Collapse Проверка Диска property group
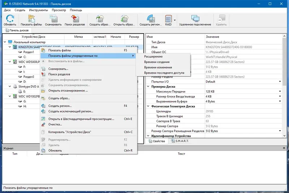 (x=148, y=87)
